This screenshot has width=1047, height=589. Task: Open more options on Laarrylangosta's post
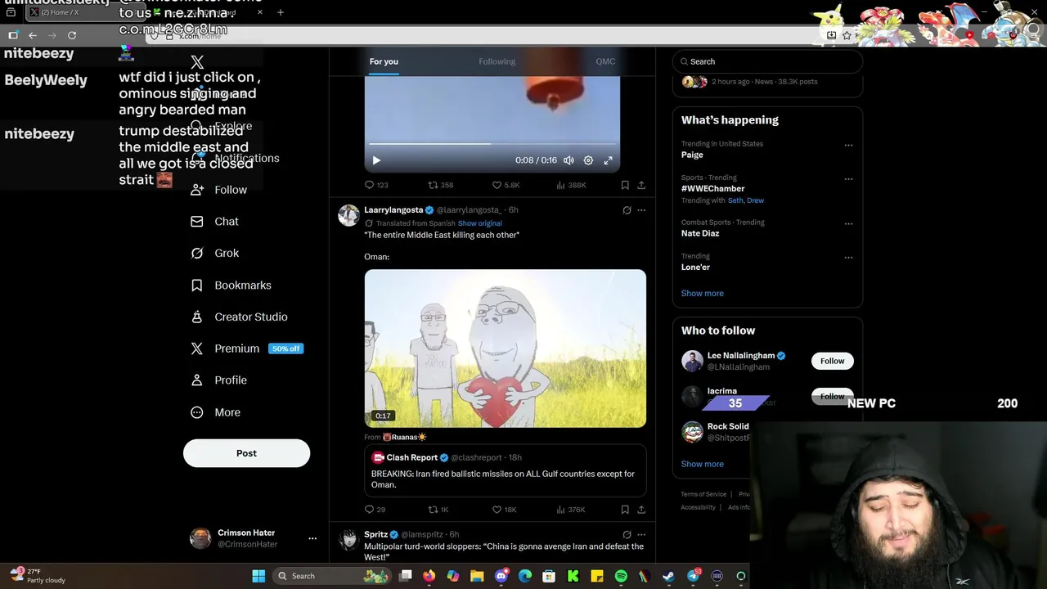pos(641,210)
